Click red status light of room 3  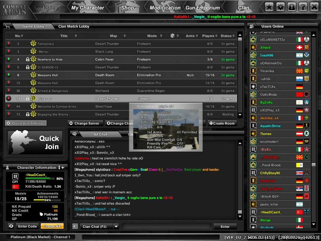point(8,51)
